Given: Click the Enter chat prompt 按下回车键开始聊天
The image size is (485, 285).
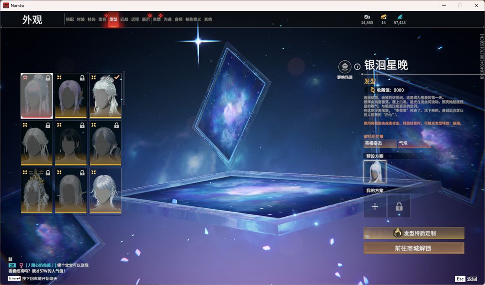Looking at the screenshot, I should click(33, 279).
